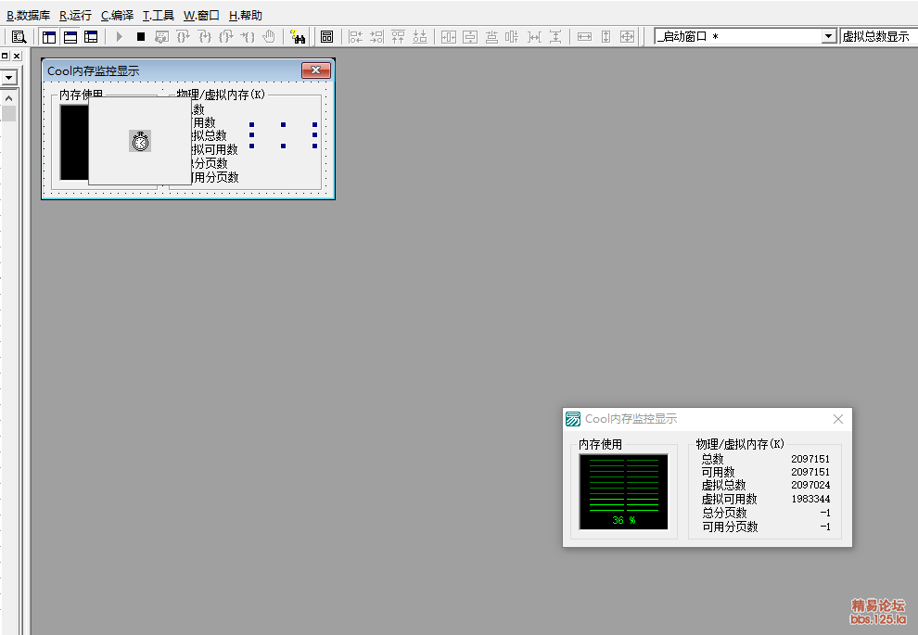Click the make same height icon
The image size is (918, 635).
pos(606,36)
